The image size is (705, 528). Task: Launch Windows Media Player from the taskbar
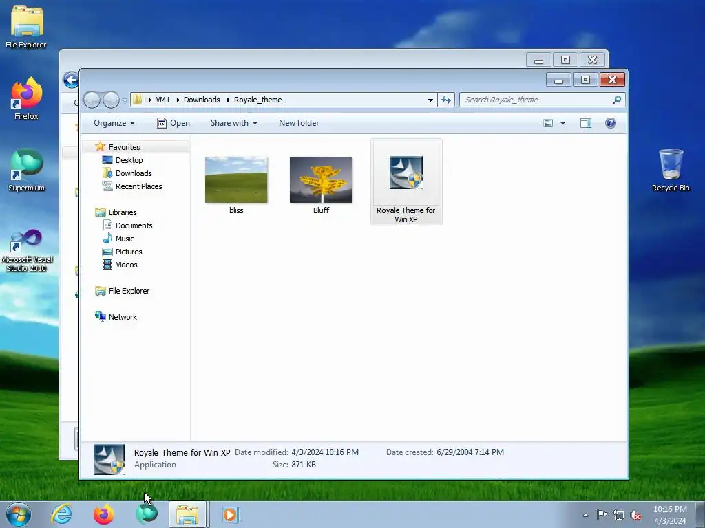point(231,514)
